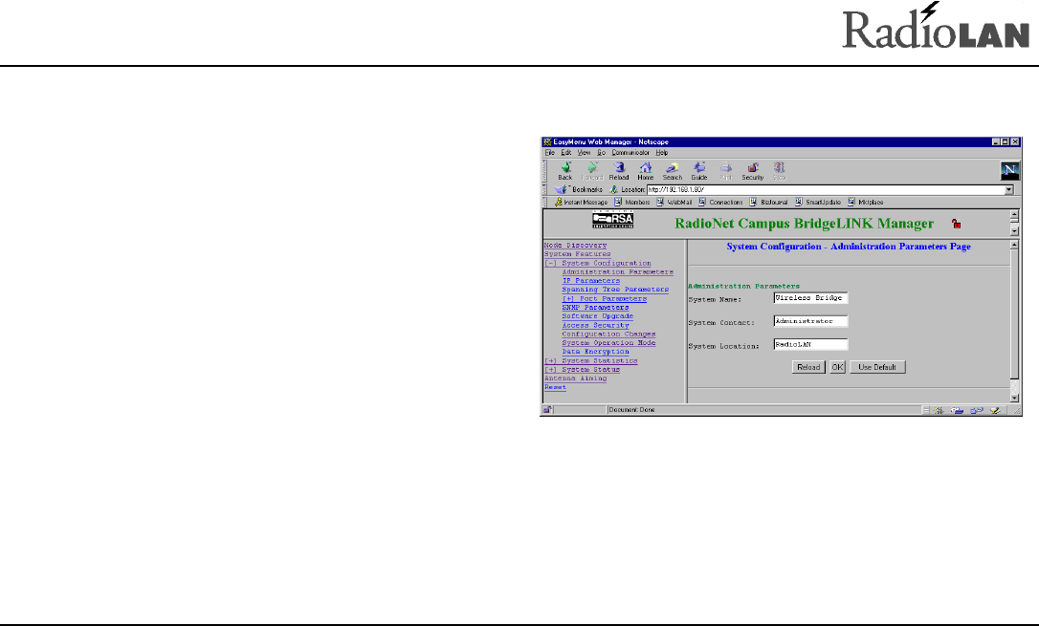The image size is (1039, 626).
Task: Open Composer icon in component bar
Action: point(995,410)
